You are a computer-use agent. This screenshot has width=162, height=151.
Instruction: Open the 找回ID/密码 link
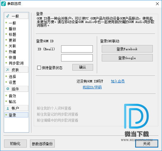tap(92, 87)
